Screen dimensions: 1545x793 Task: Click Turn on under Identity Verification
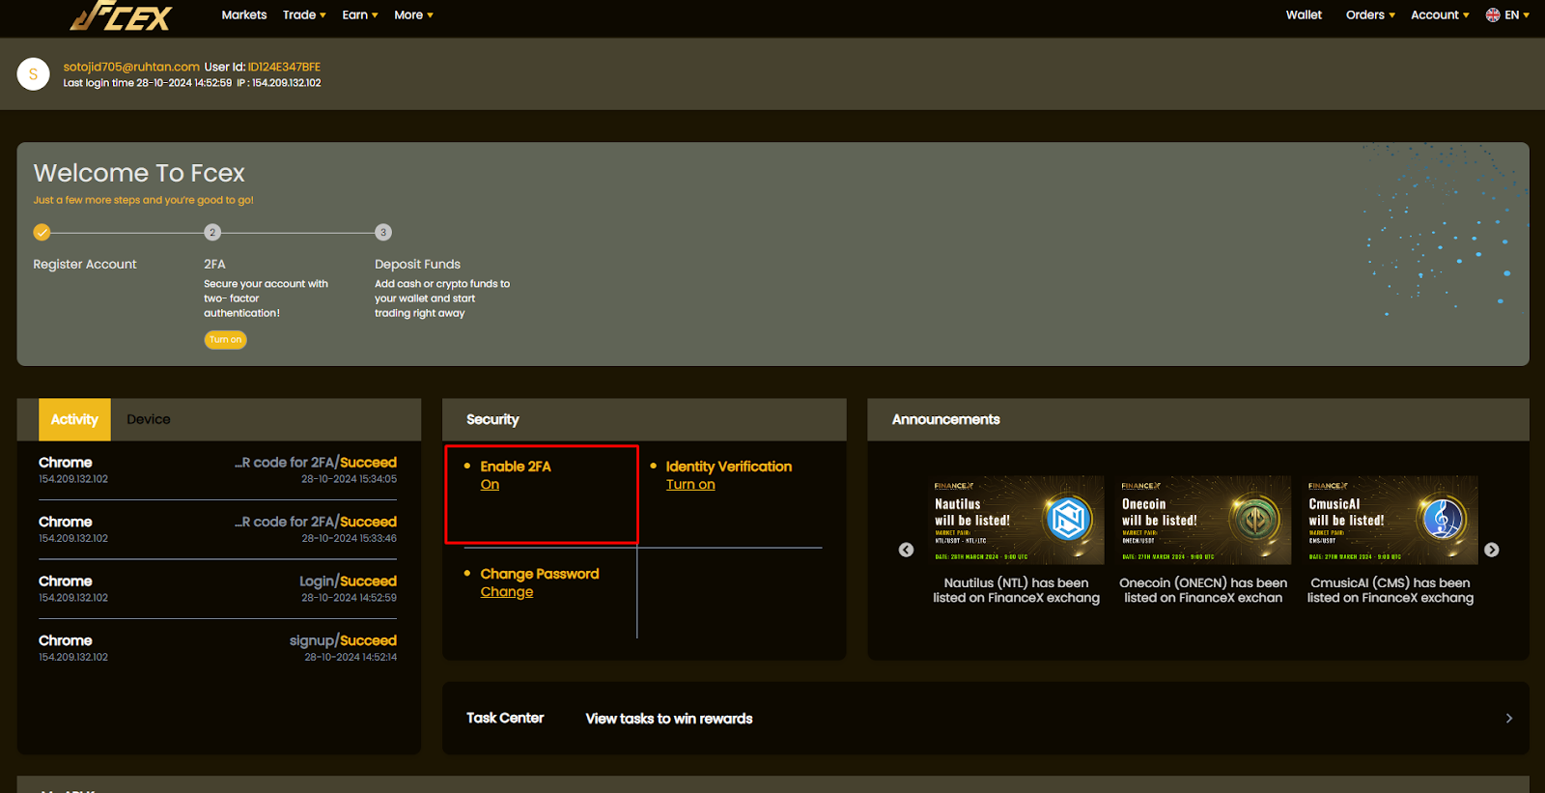click(690, 485)
